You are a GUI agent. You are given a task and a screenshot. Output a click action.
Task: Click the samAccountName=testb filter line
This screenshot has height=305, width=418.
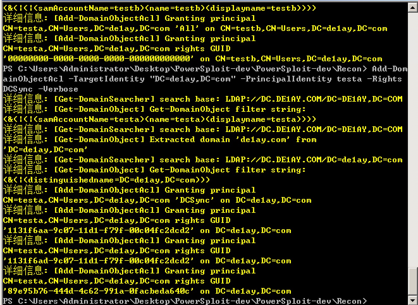click(x=159, y=8)
